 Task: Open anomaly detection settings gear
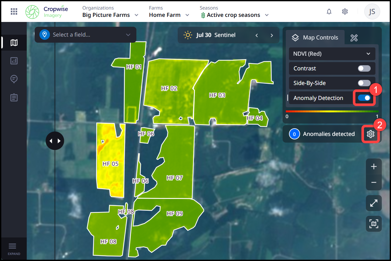click(370, 134)
